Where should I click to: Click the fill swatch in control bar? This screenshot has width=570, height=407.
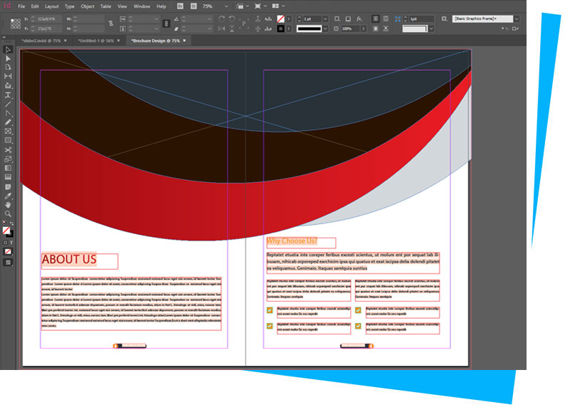point(280,18)
